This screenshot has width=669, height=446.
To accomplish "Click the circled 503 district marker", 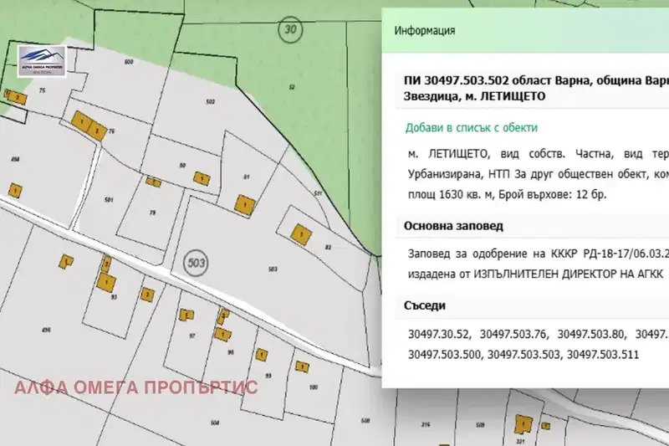I will 197,263.
